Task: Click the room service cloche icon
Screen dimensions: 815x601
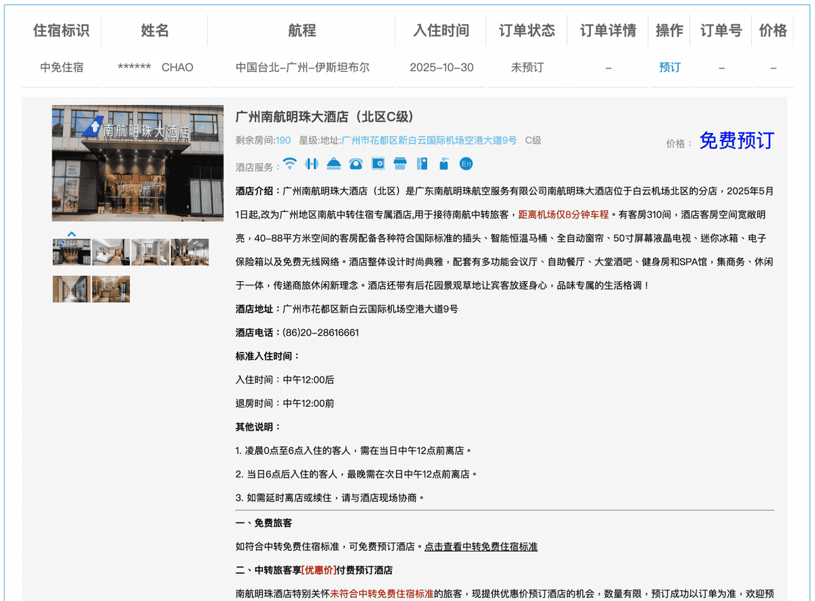Action: [x=333, y=164]
